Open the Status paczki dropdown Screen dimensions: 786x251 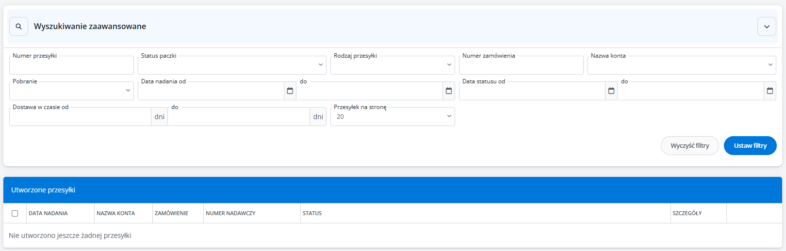click(x=232, y=65)
